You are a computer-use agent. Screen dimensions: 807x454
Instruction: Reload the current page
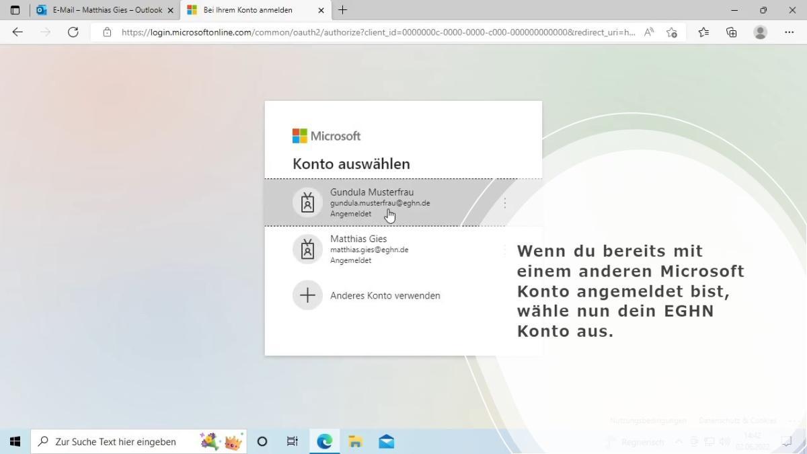tap(73, 32)
